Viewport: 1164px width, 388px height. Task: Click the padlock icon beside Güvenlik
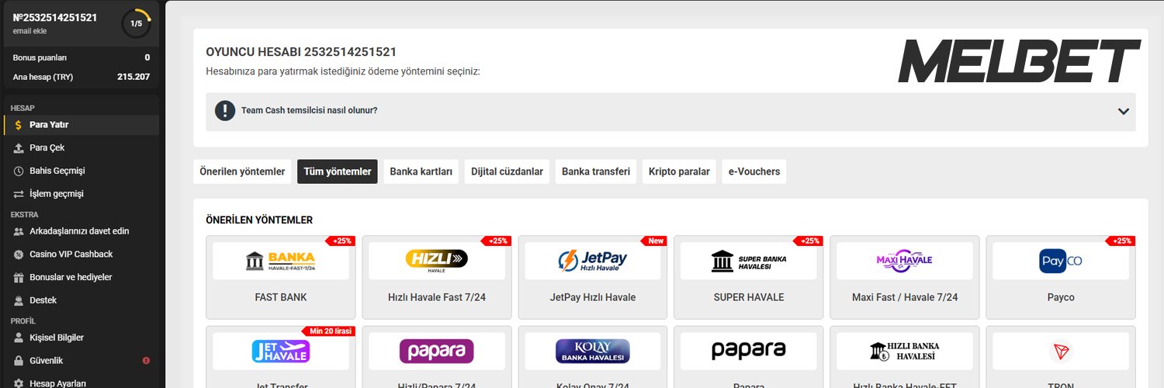coord(19,361)
